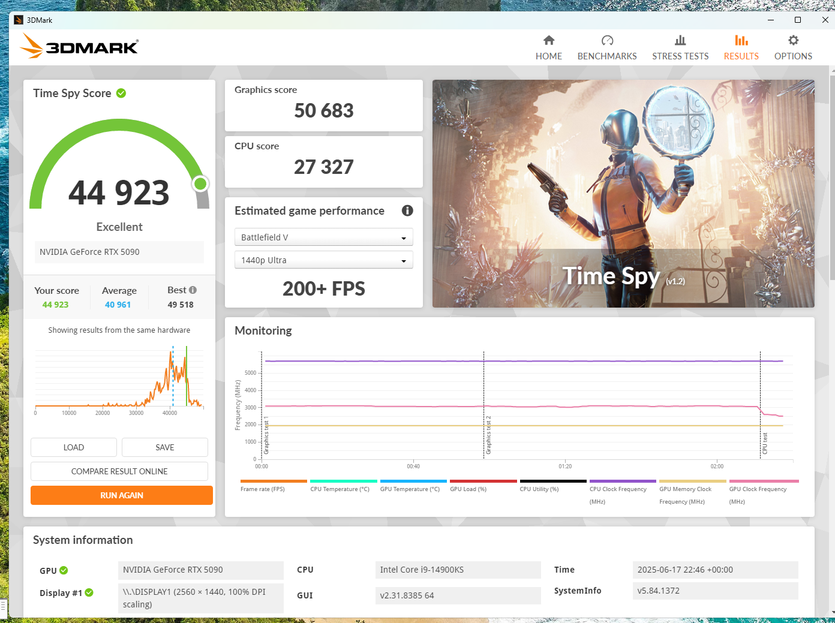This screenshot has width=835, height=623.
Task: Click the 3DMark logo in header
Action: pyautogui.click(x=80, y=46)
